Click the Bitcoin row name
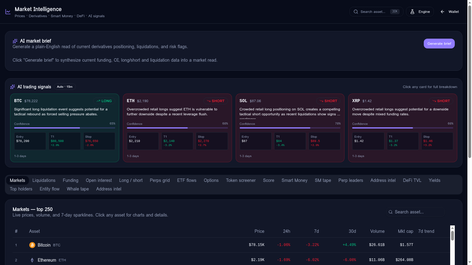472x265 pixels. pos(44,245)
